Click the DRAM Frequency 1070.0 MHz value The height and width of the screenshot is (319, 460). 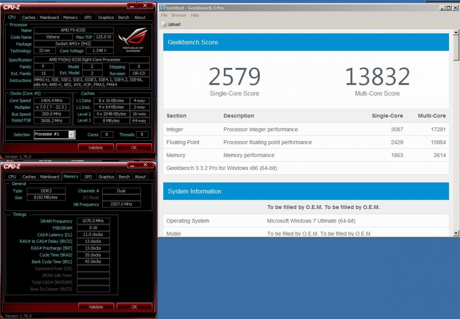tap(93, 221)
